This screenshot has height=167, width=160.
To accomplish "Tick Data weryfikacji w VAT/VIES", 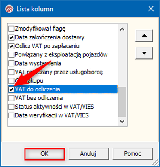I will (x=11, y=115).
